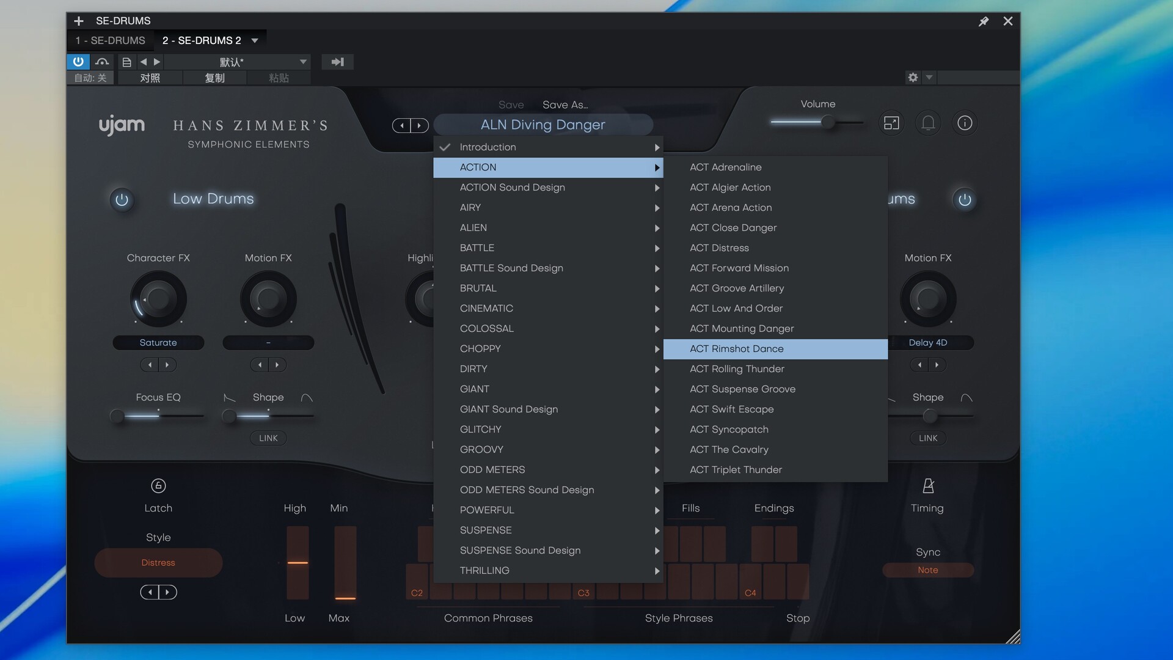1173x660 pixels.
Task: Open the CINEMATIC preset category
Action: (548, 309)
